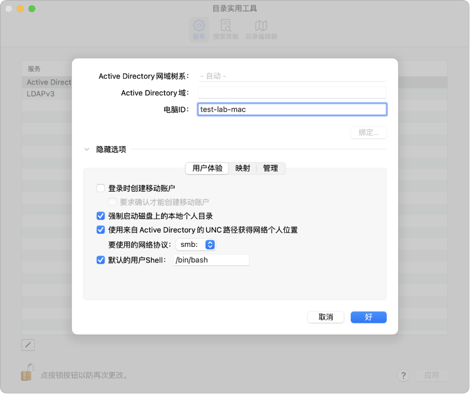This screenshot has width=470, height=394.
Task: Switch to the 映射 tab
Action: coord(242,168)
